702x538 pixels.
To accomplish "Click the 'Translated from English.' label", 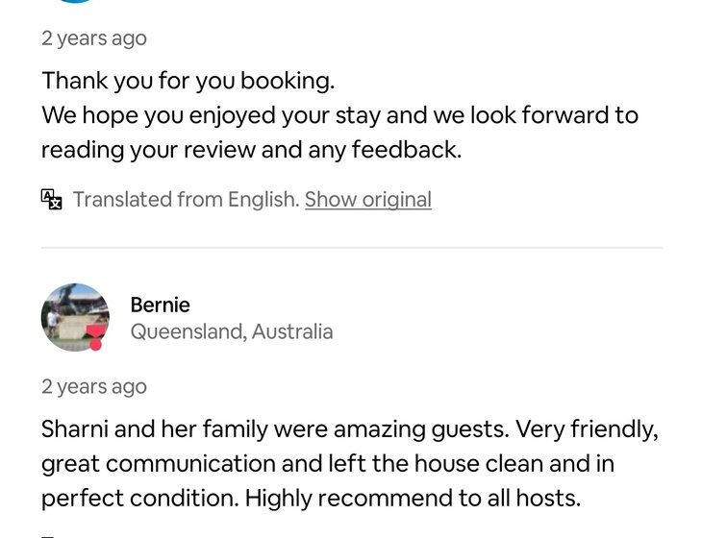I will click(x=186, y=200).
